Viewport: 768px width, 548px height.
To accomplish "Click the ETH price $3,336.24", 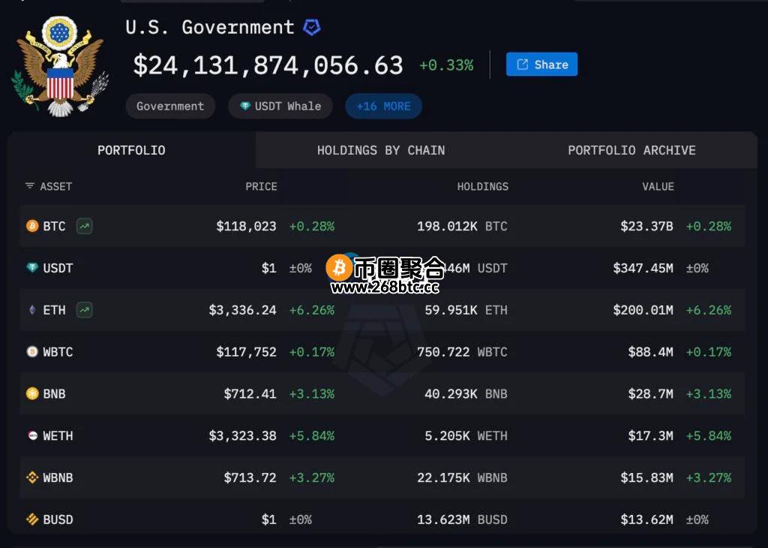I will [242, 310].
